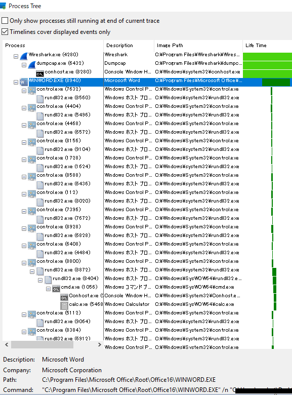Click the horizontal scrollbar thumb

click(43, 344)
